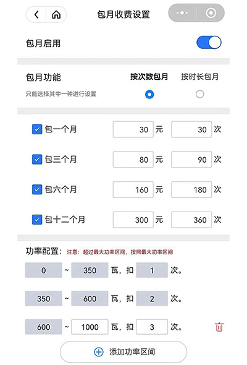Click the 1000 watt upper limit field
247x365 pixels.
[x=90, y=327]
